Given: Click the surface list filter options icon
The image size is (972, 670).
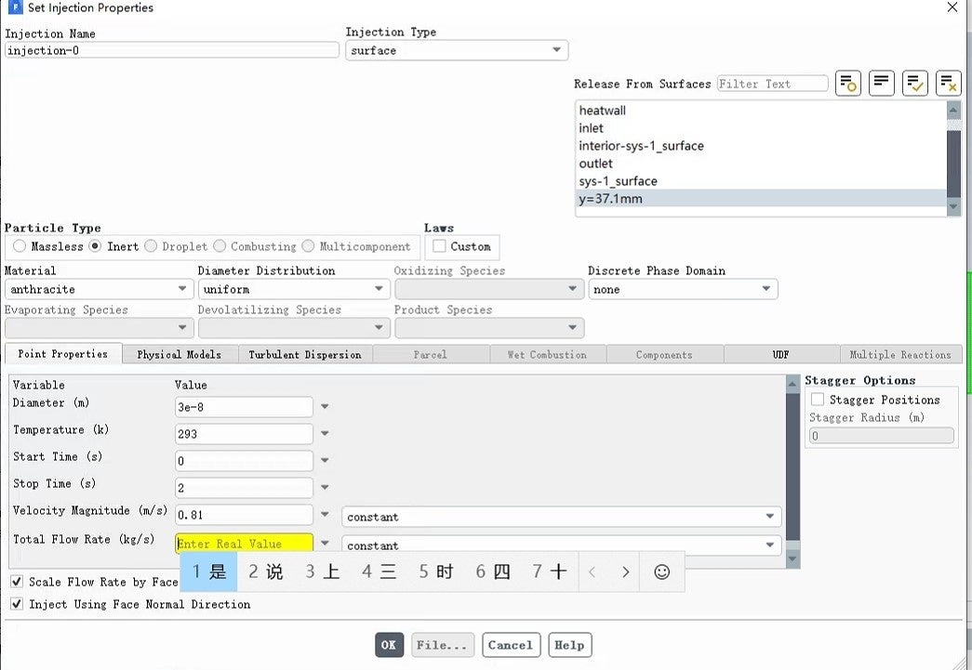Looking at the screenshot, I should coord(848,84).
